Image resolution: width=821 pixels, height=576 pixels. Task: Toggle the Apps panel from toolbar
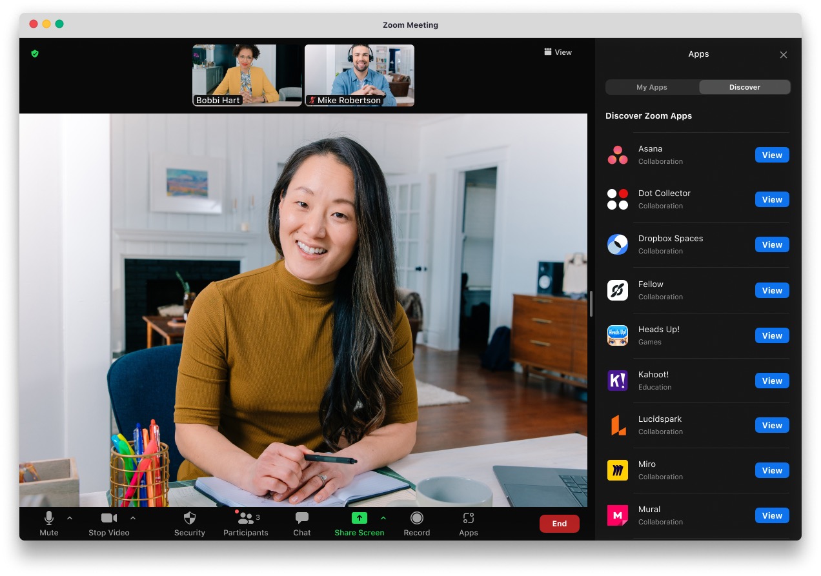[x=469, y=523]
